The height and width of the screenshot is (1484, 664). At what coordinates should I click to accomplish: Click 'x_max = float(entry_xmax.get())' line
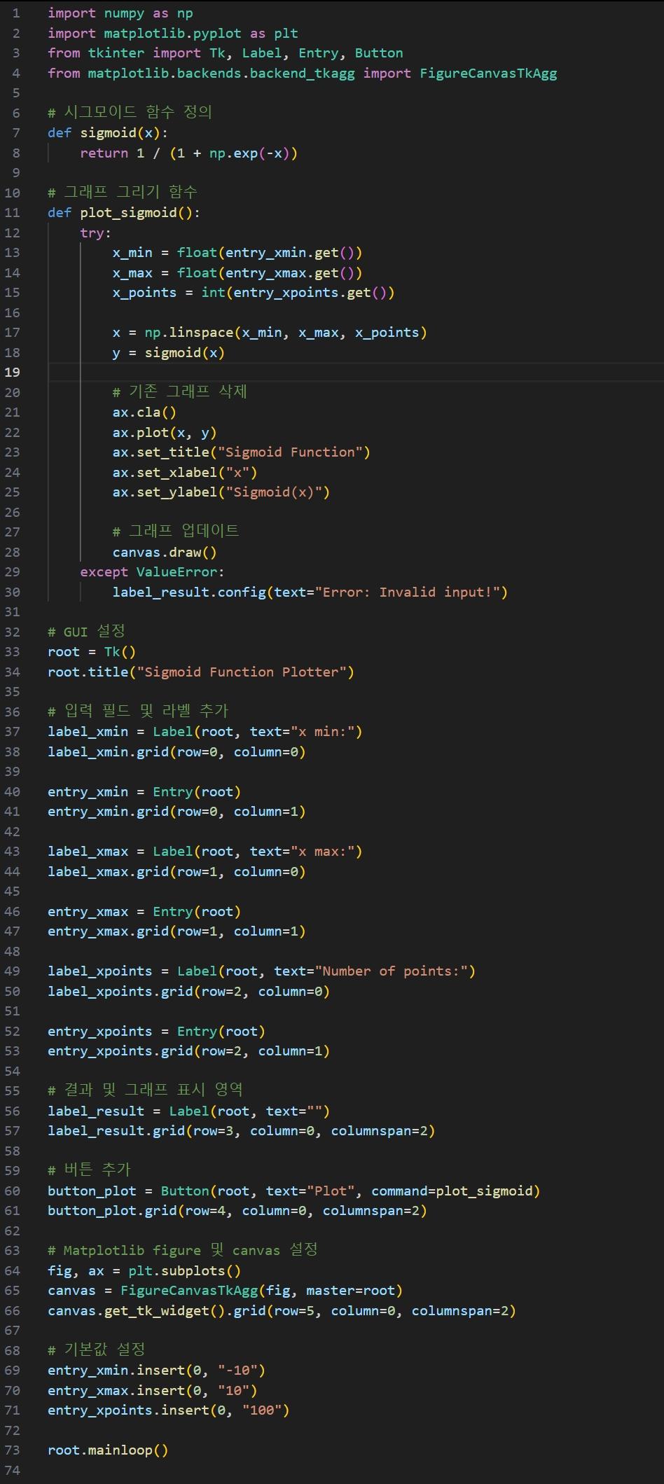237,272
